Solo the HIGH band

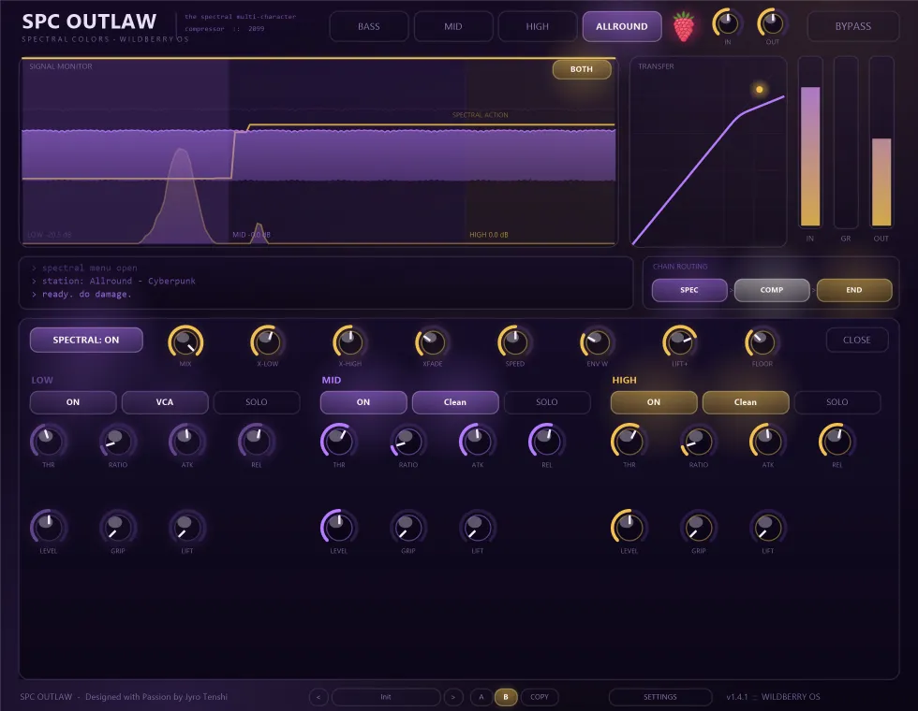pos(837,402)
